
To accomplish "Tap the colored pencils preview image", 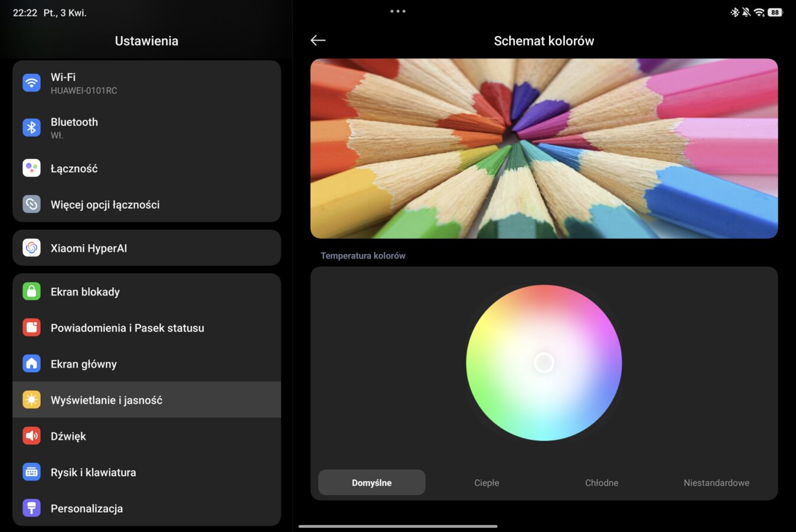I will (x=544, y=148).
